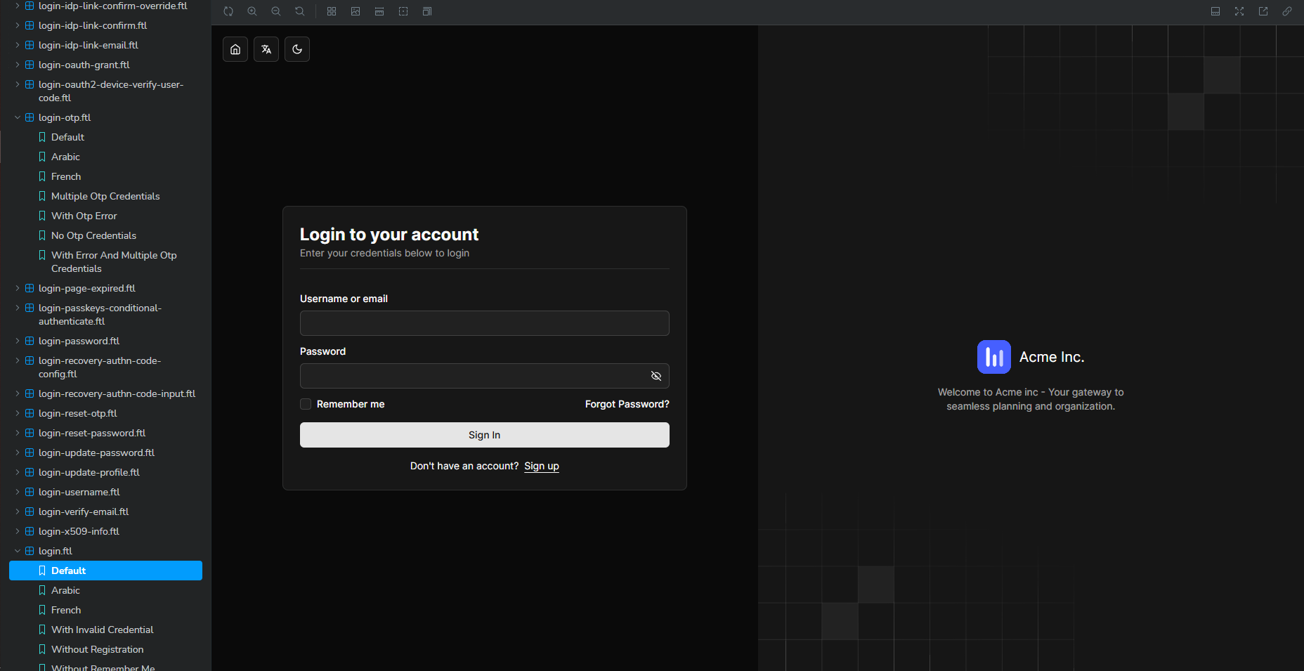
Task: Open the language switcher in the preview
Action: pos(266,49)
